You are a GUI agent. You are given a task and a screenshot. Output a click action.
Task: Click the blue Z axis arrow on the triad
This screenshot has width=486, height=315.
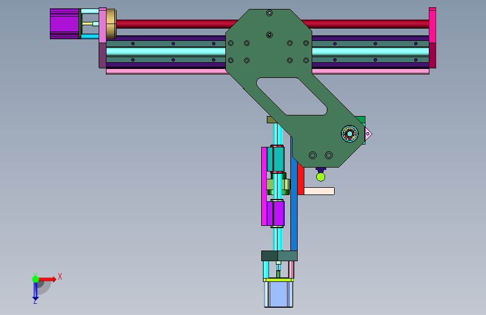pos(36,291)
